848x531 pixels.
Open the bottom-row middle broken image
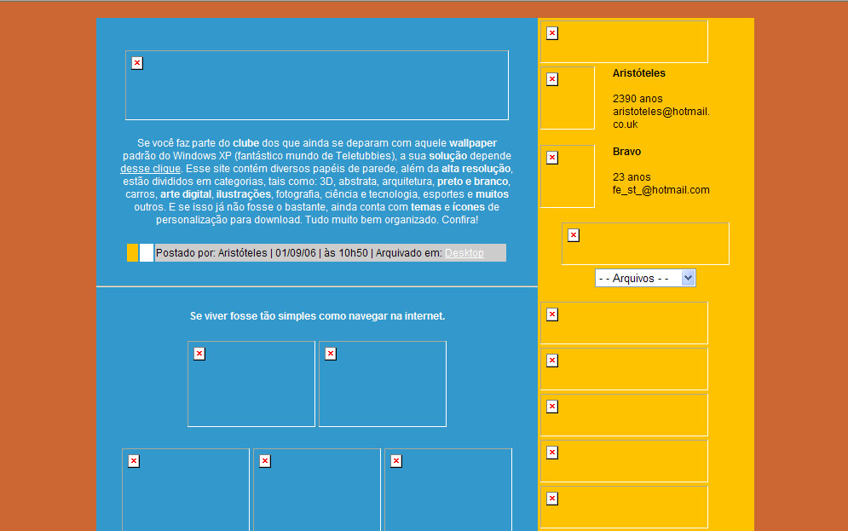click(x=317, y=489)
